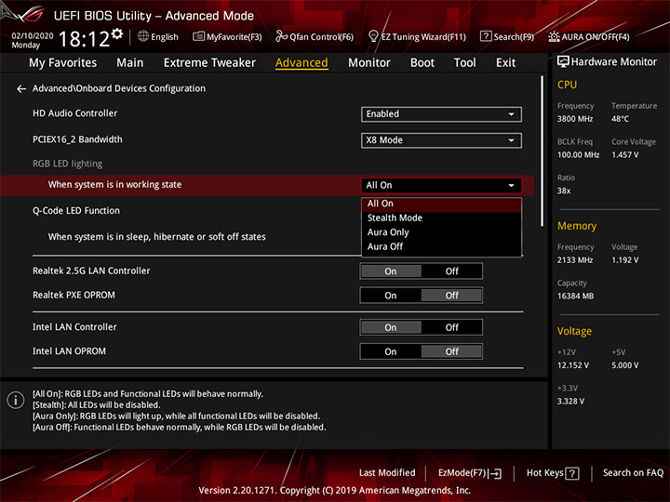Switch Intel LAN OPROM to On
The image size is (670, 502).
[x=391, y=352]
